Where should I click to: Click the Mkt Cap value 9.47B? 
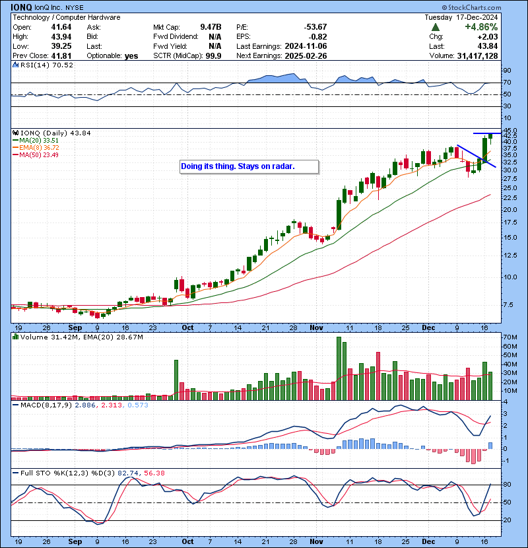pos(211,27)
